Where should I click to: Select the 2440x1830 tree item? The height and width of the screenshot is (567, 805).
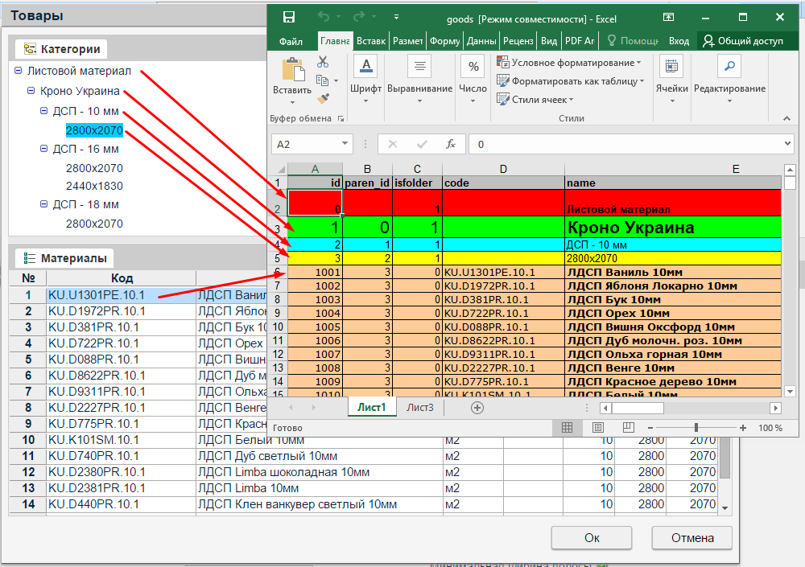pyautogui.click(x=94, y=186)
